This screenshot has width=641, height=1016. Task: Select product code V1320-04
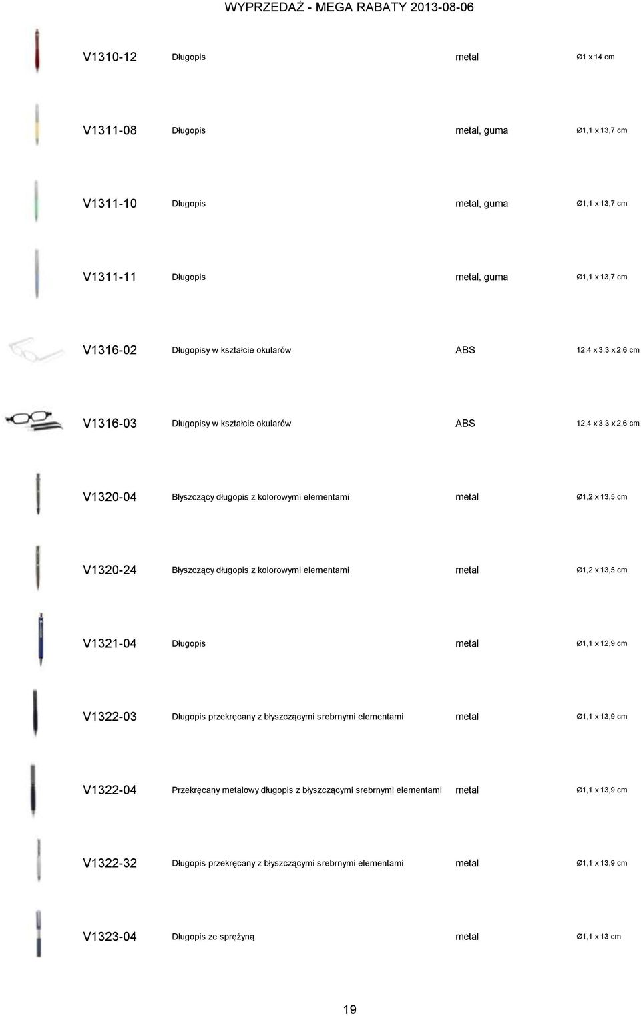(110, 496)
